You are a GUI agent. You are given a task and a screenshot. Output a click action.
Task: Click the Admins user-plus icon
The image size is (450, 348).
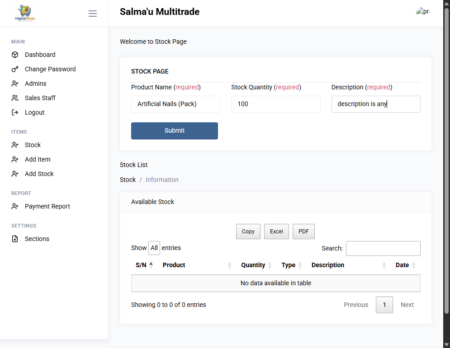(15, 84)
